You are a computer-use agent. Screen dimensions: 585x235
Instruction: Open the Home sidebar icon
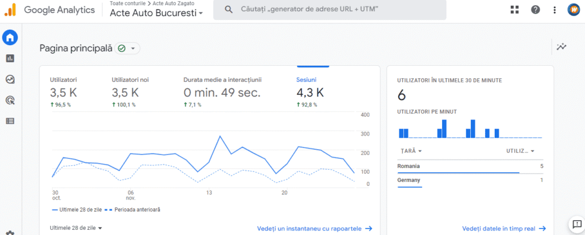tap(10, 37)
